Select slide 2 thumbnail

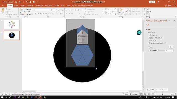(x=12, y=35)
